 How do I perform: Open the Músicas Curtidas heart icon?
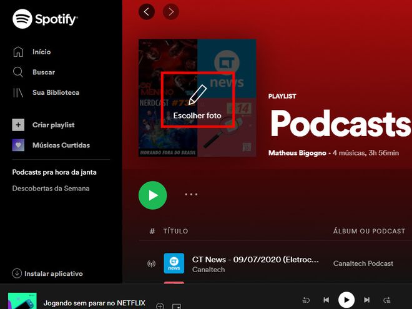click(x=18, y=145)
